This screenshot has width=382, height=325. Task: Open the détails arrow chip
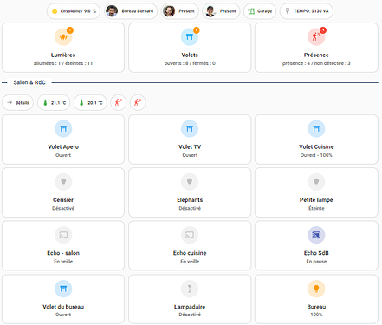pyautogui.click(x=18, y=102)
